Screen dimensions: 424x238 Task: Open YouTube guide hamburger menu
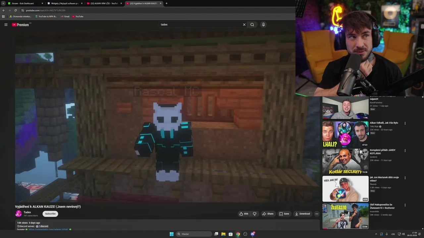[x=6, y=24]
